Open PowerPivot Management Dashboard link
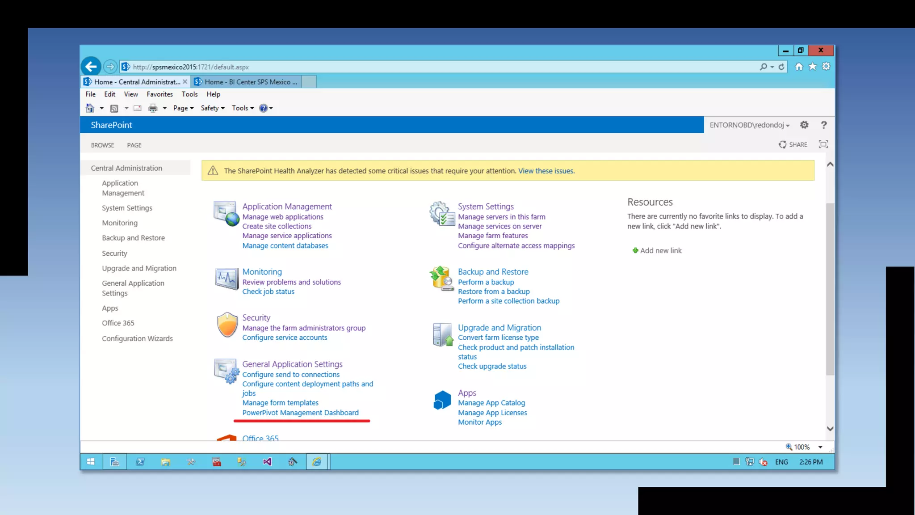 pos(300,413)
